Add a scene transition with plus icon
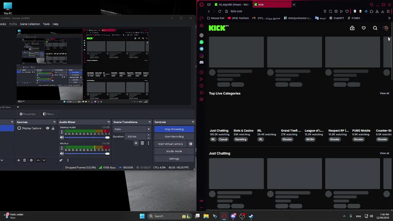The image size is (393, 221). [136, 143]
